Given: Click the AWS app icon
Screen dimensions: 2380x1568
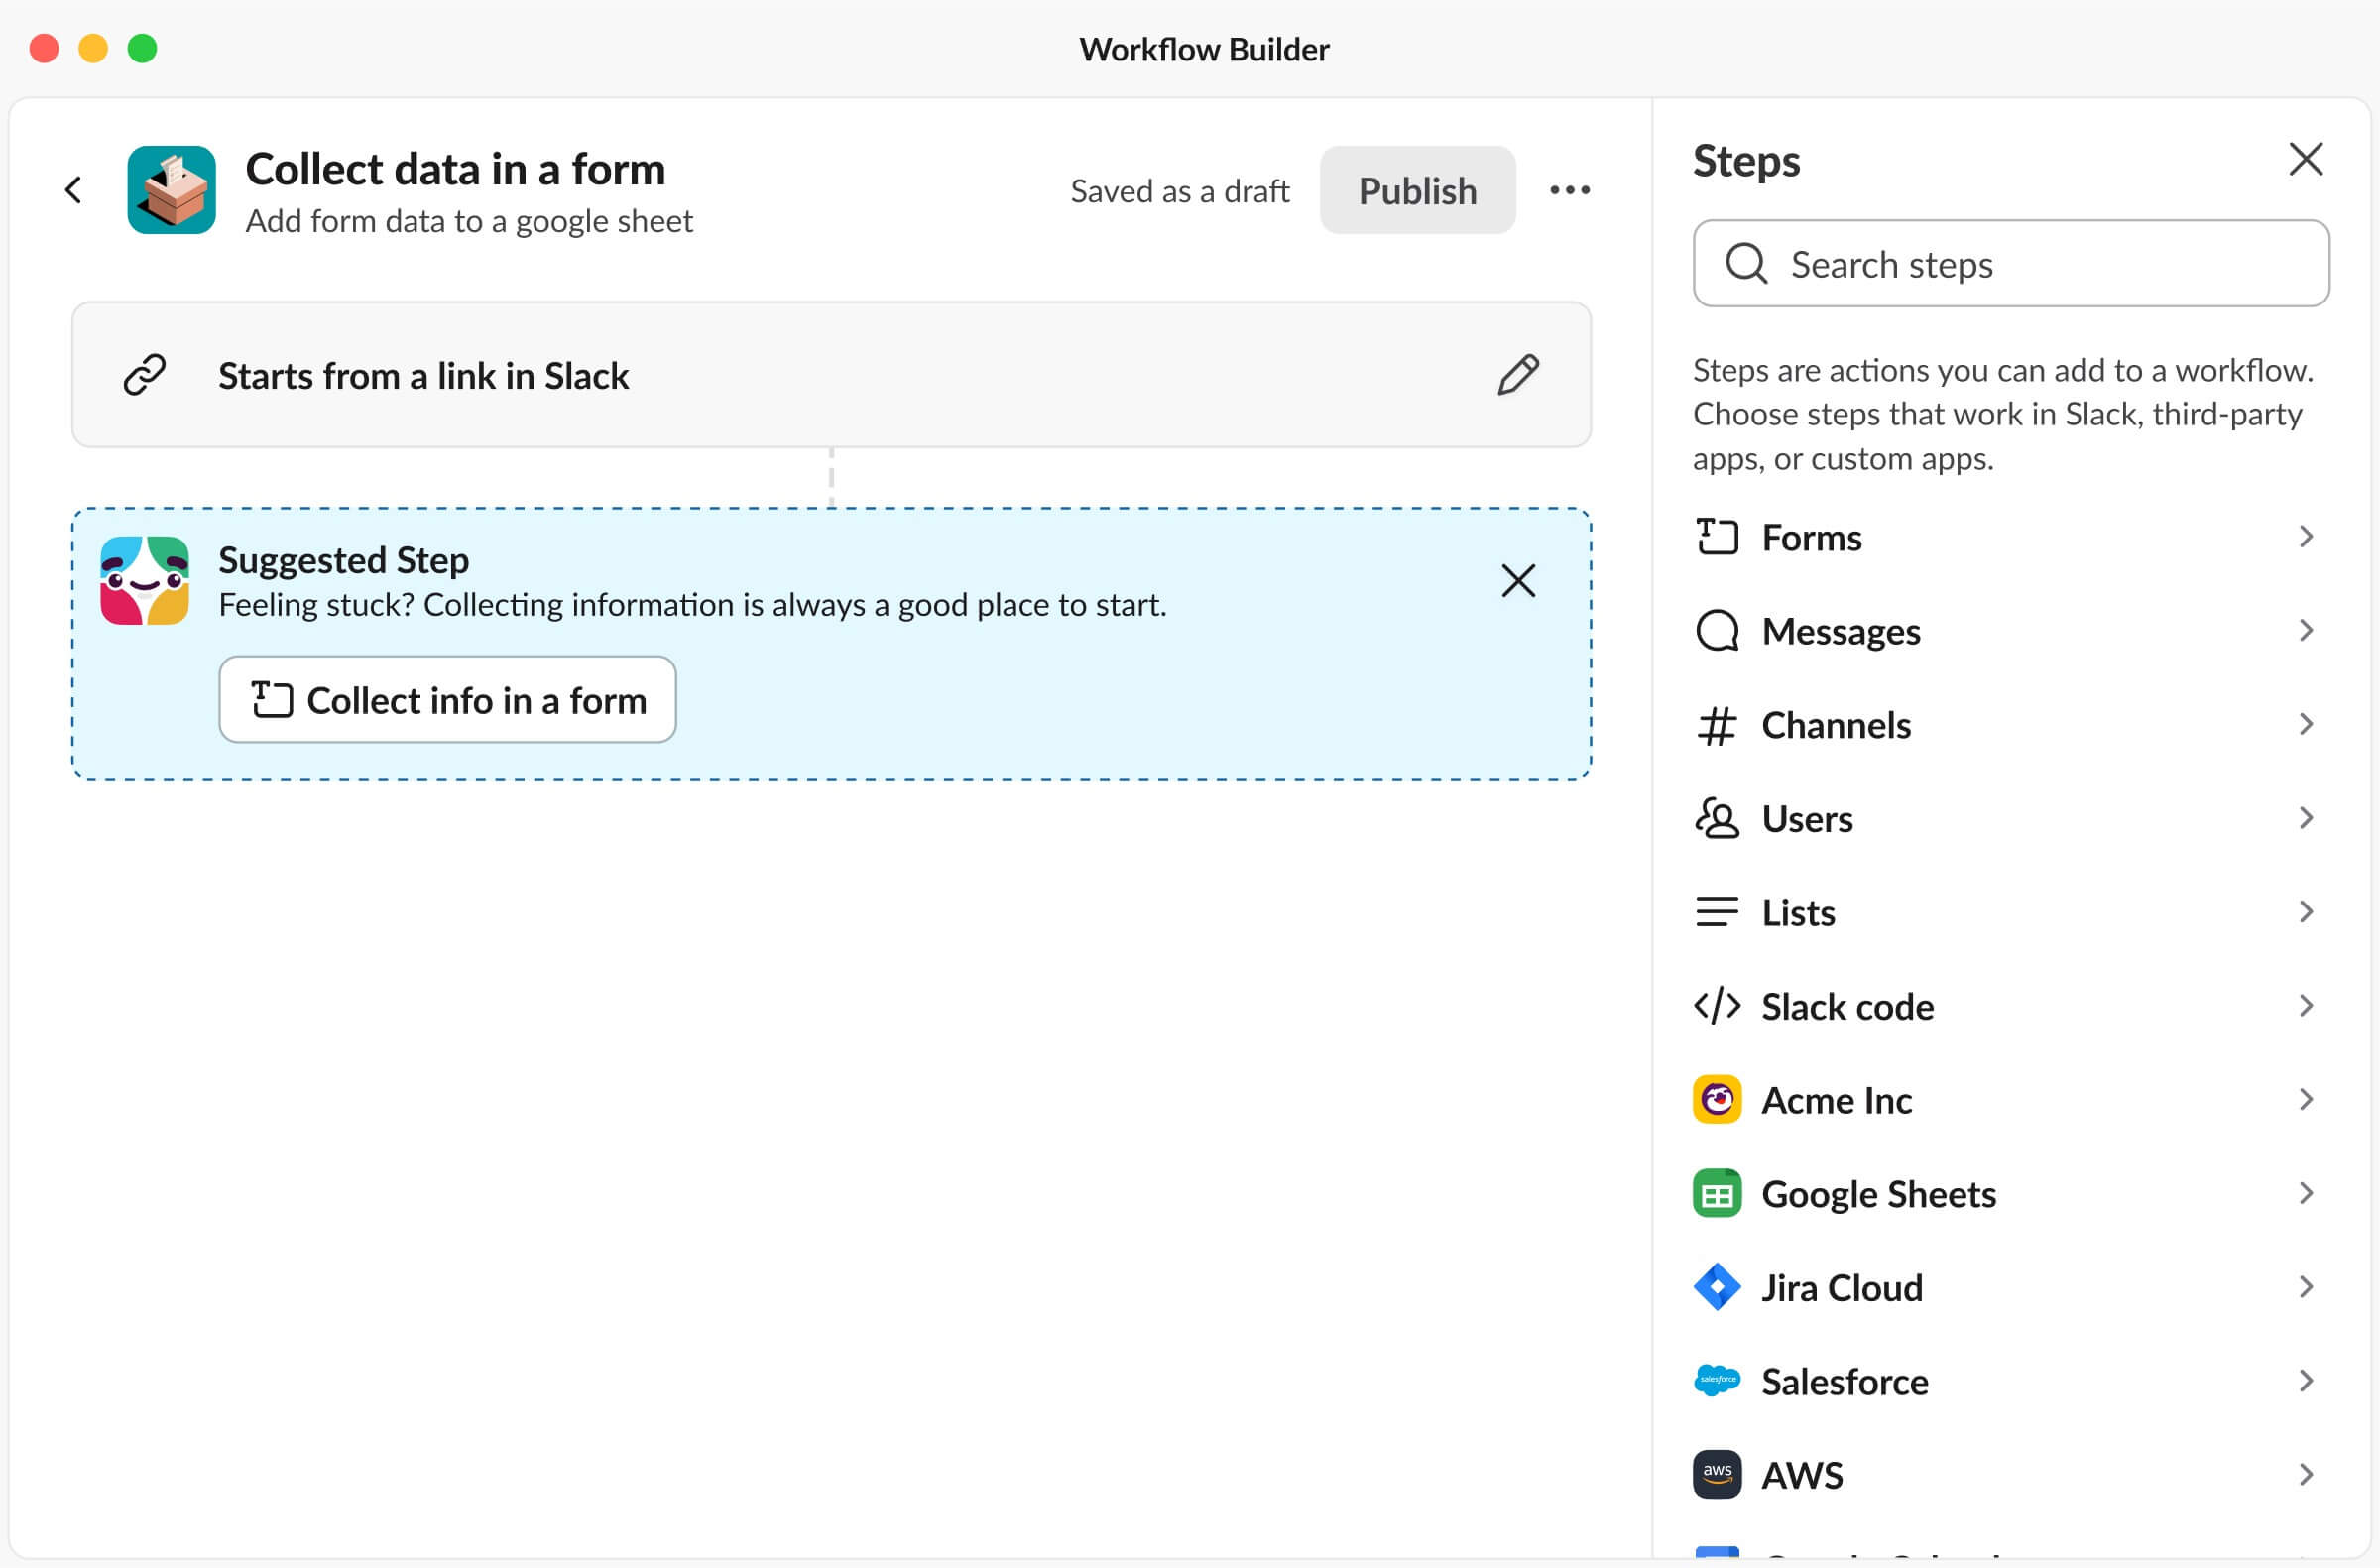Looking at the screenshot, I should click(1716, 1475).
